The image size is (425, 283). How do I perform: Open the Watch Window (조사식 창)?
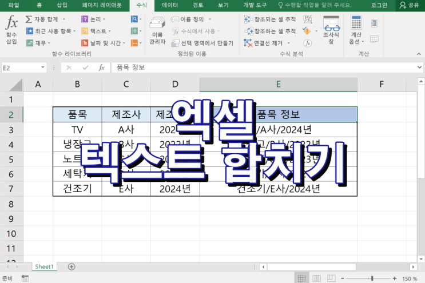331,30
